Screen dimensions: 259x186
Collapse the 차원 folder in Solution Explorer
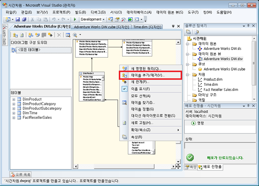(188, 75)
